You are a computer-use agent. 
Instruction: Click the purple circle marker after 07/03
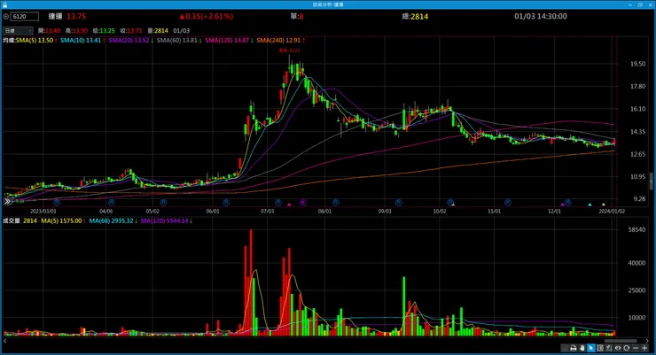[x=303, y=203]
